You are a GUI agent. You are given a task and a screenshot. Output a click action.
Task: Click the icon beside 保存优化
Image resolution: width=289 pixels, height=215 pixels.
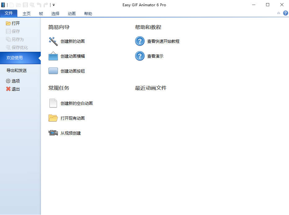8,47
